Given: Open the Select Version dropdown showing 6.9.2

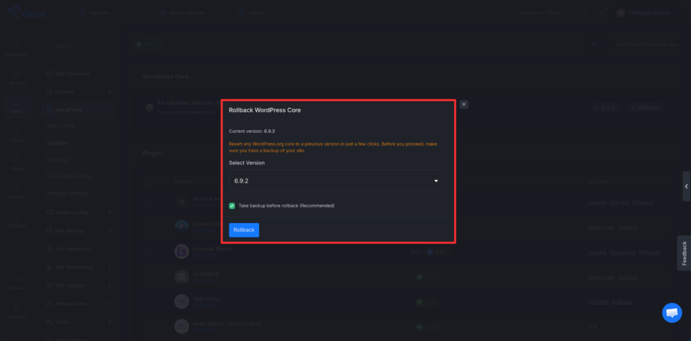Looking at the screenshot, I should coord(336,181).
